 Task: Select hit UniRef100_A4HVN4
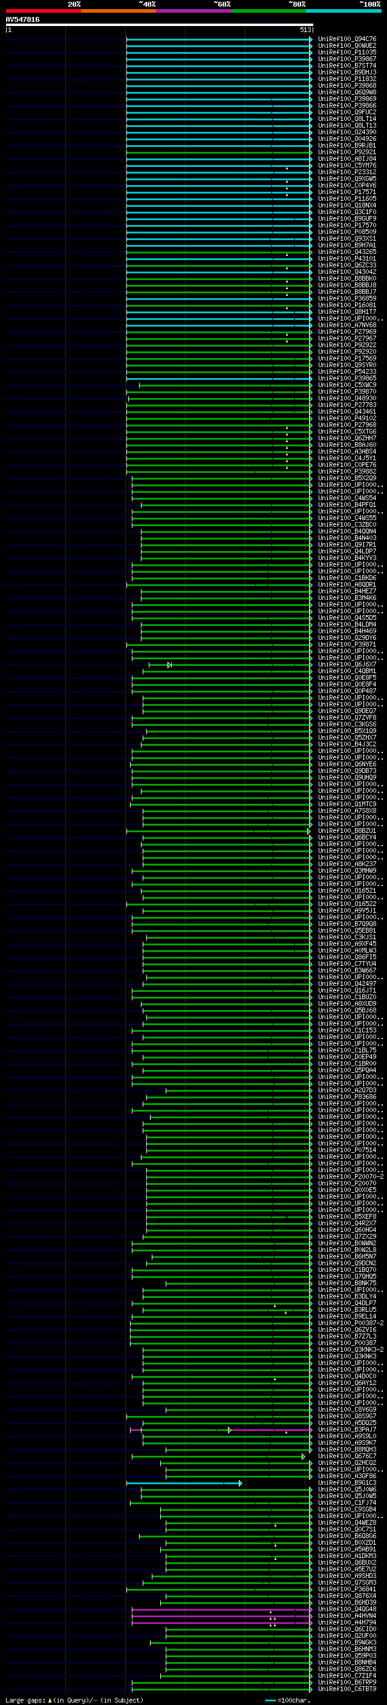click(x=346, y=1615)
